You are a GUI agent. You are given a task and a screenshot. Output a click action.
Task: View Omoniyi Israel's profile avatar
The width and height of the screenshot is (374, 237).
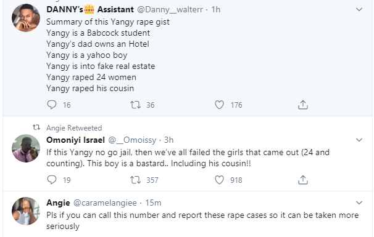tap(26, 148)
